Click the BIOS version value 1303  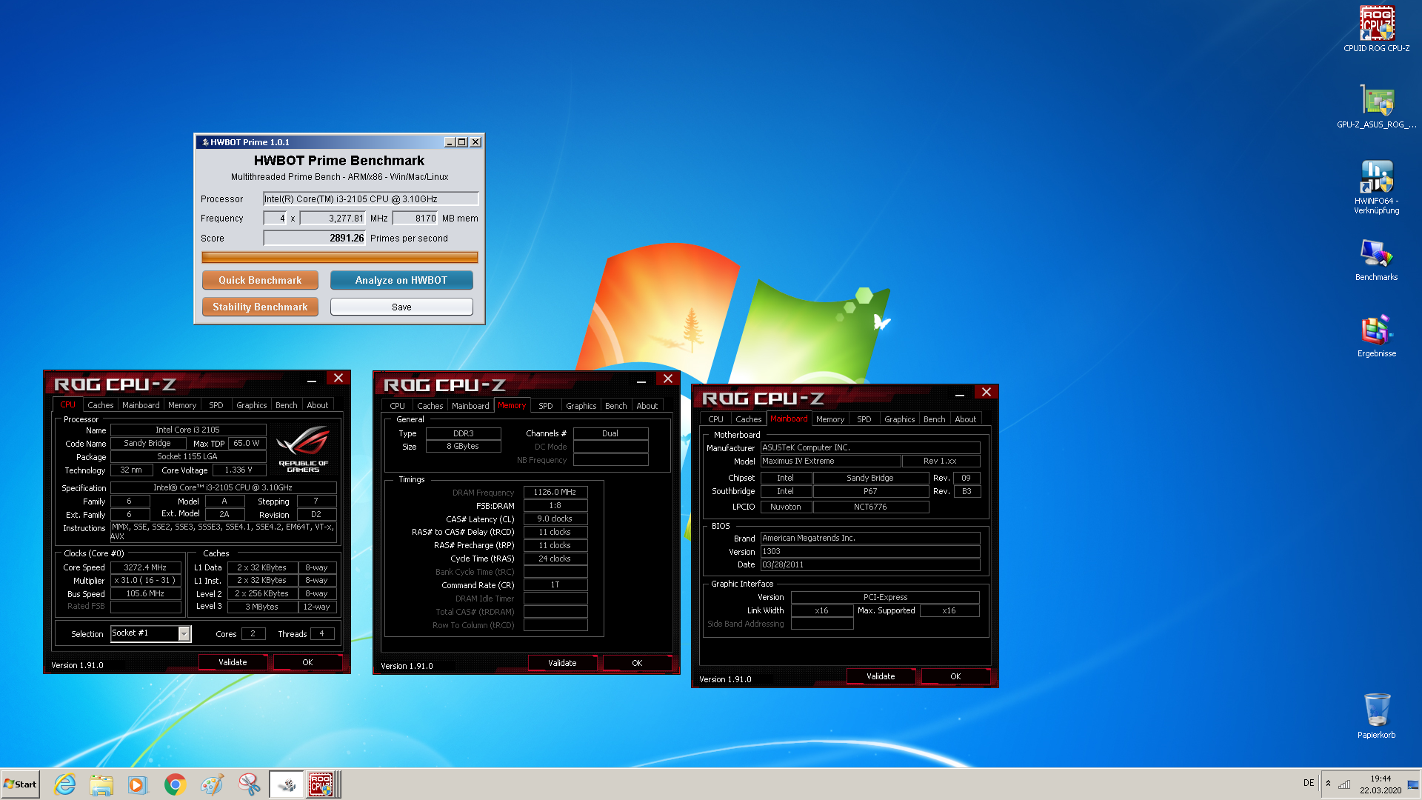tap(870, 551)
